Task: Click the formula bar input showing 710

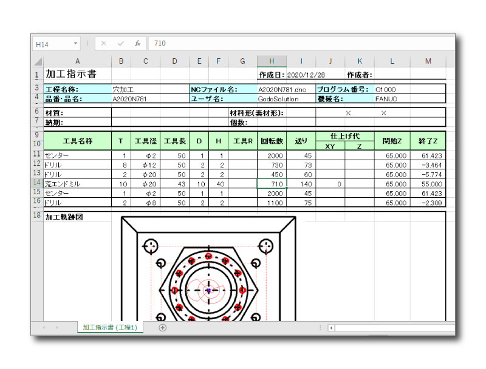Action: (301, 44)
